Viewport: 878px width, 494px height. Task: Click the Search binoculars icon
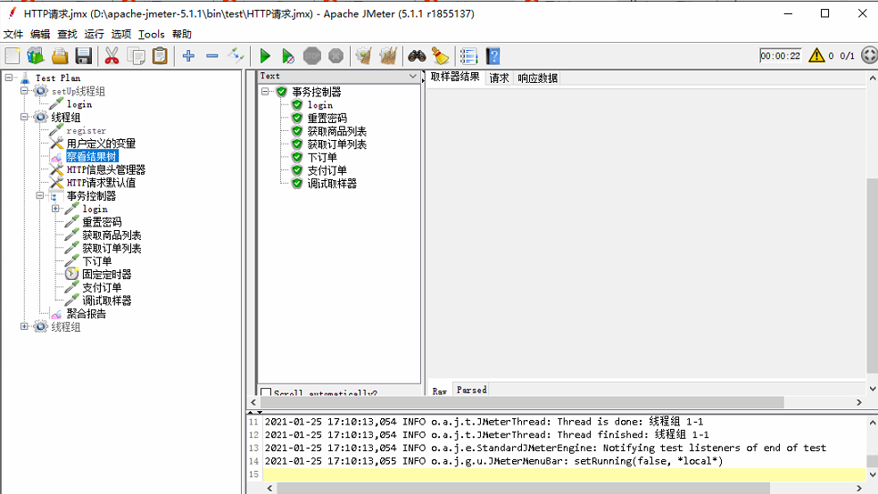point(417,56)
